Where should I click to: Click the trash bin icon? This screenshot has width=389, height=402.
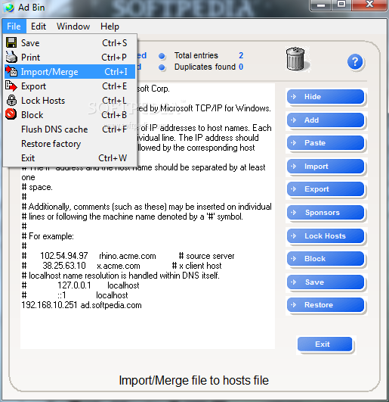[x=295, y=59]
